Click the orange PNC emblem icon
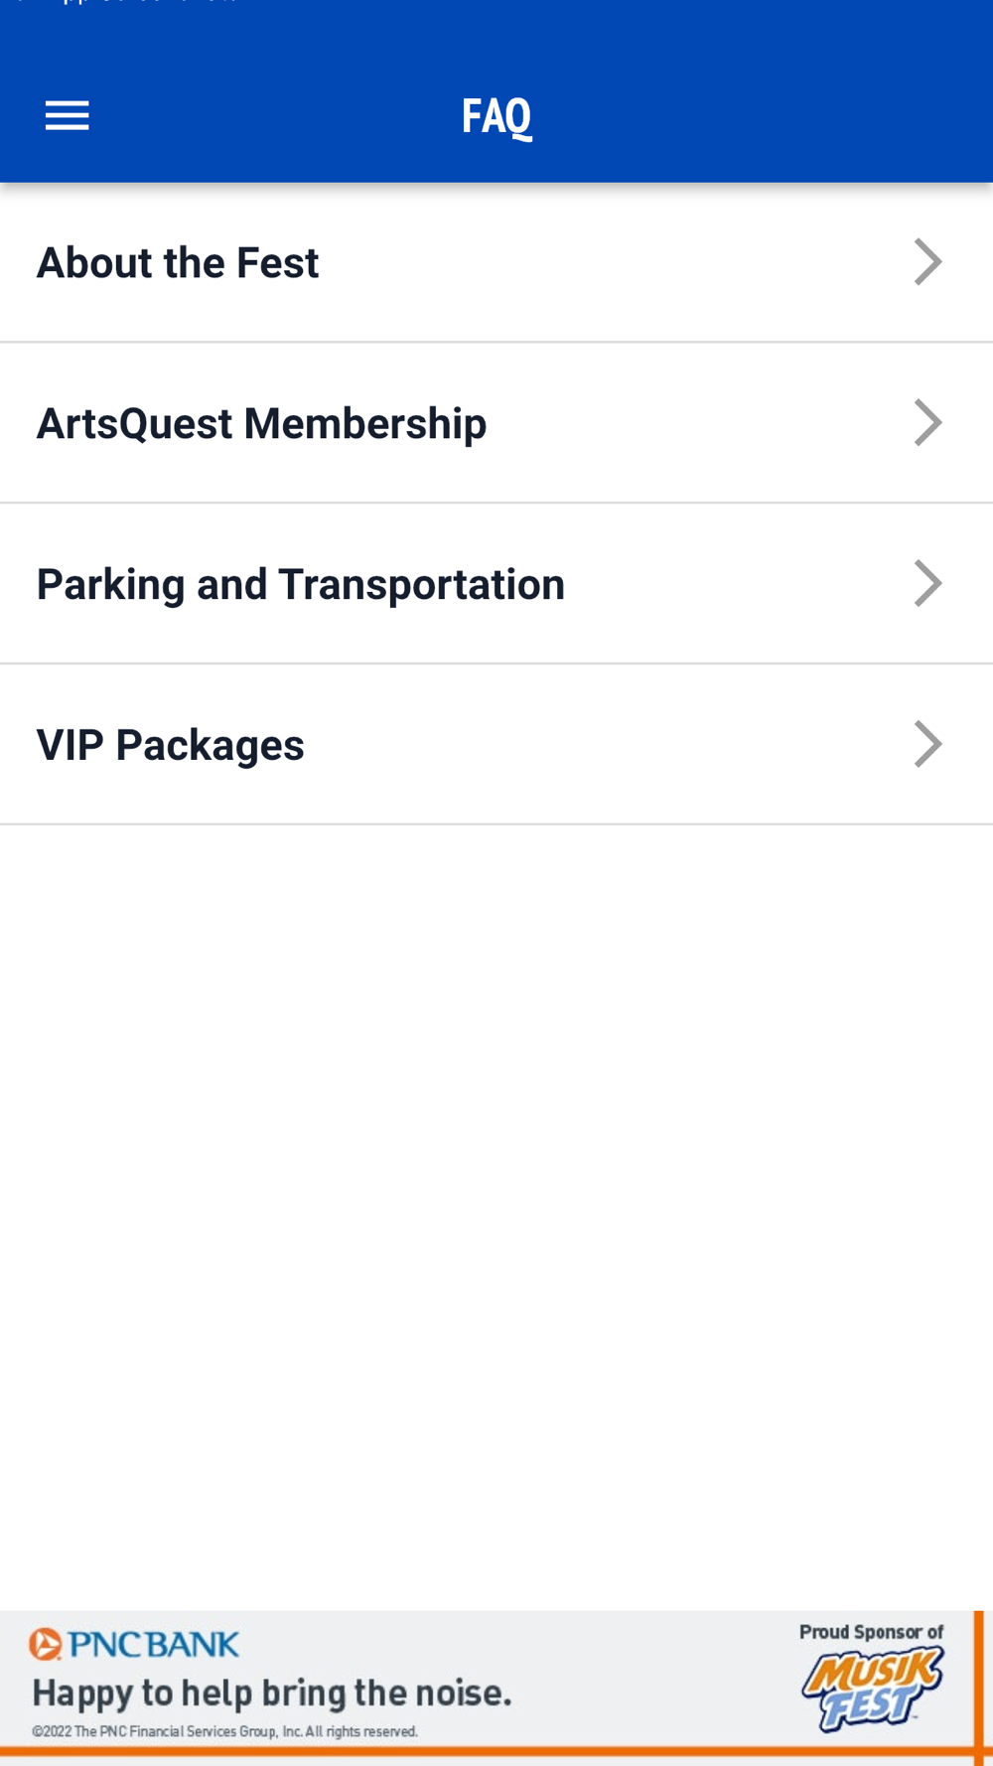The height and width of the screenshot is (1766, 993). (x=45, y=1644)
